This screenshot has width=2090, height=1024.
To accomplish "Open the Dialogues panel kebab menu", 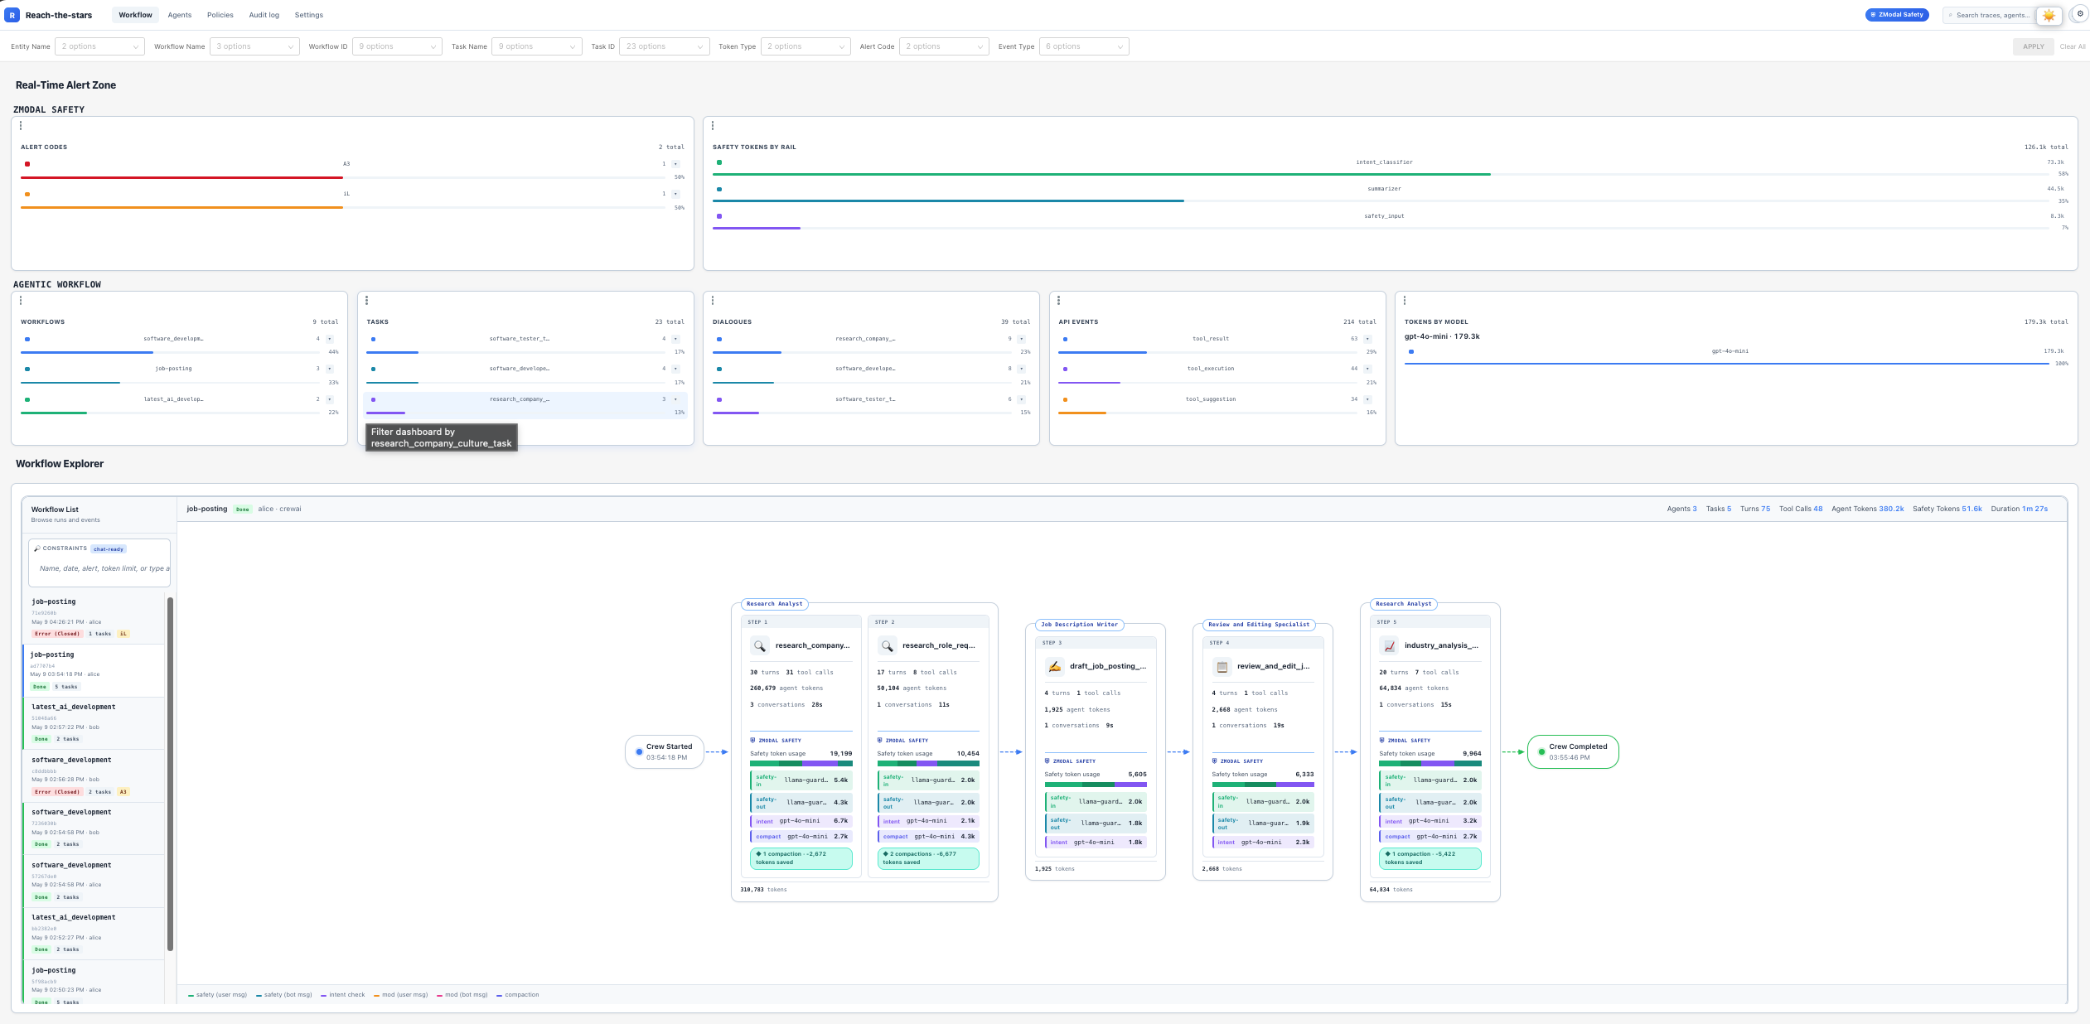I will click(713, 301).
